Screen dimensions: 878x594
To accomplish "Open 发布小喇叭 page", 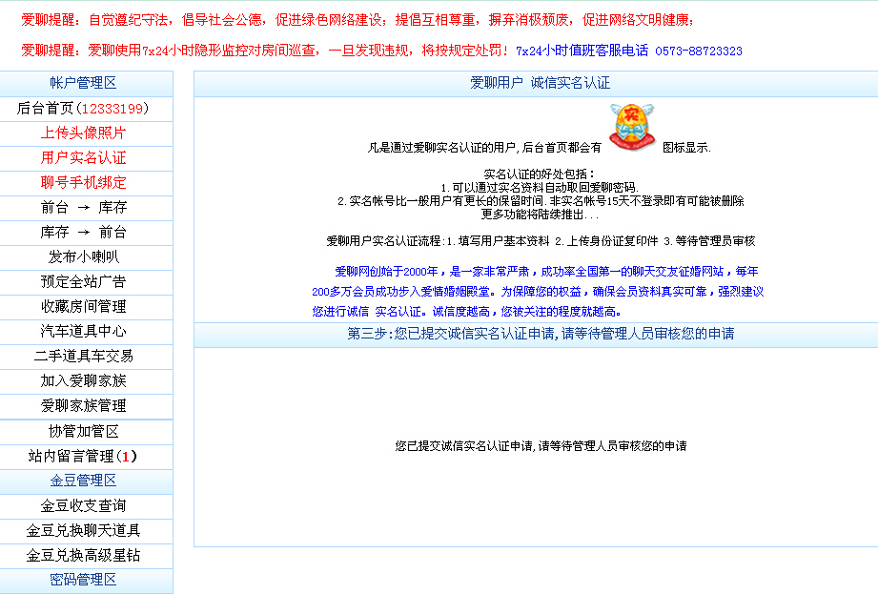I will pos(83,257).
